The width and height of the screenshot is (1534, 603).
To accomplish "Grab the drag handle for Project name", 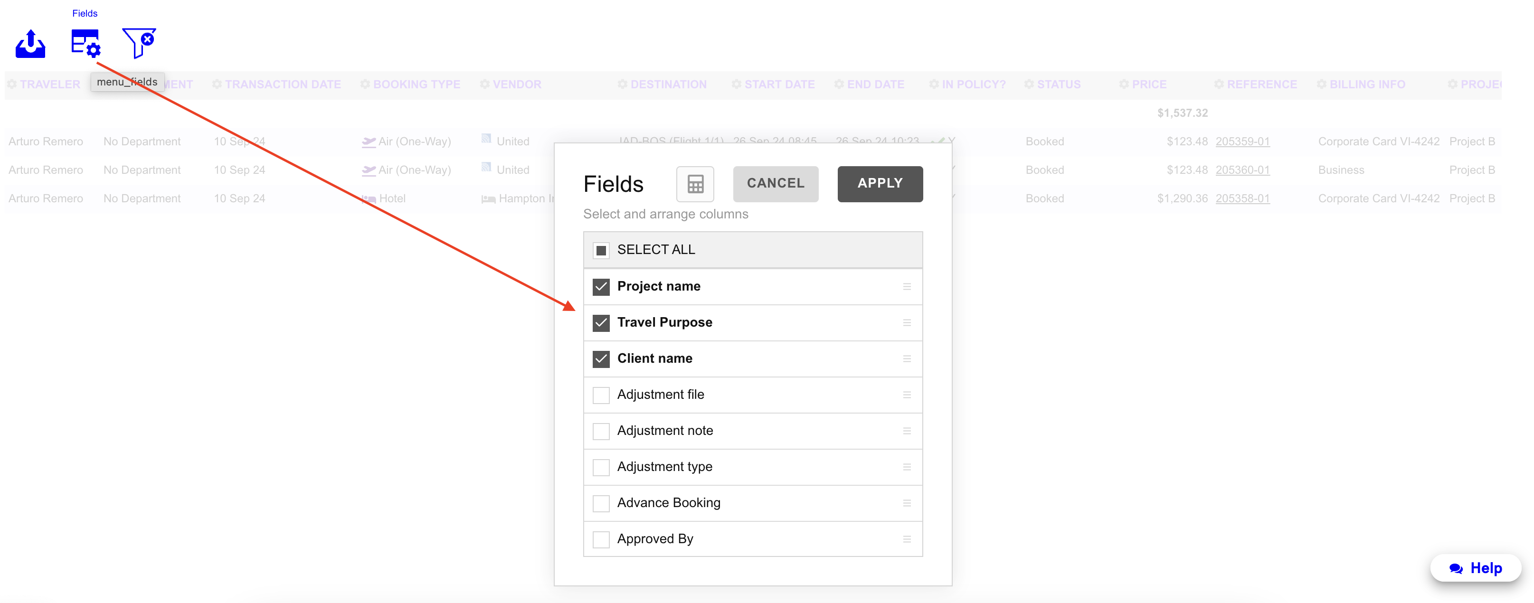I will (x=906, y=287).
